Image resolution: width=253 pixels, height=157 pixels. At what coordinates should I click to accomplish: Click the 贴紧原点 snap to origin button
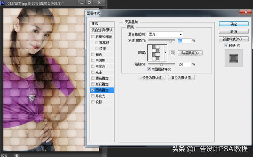tap(190, 53)
